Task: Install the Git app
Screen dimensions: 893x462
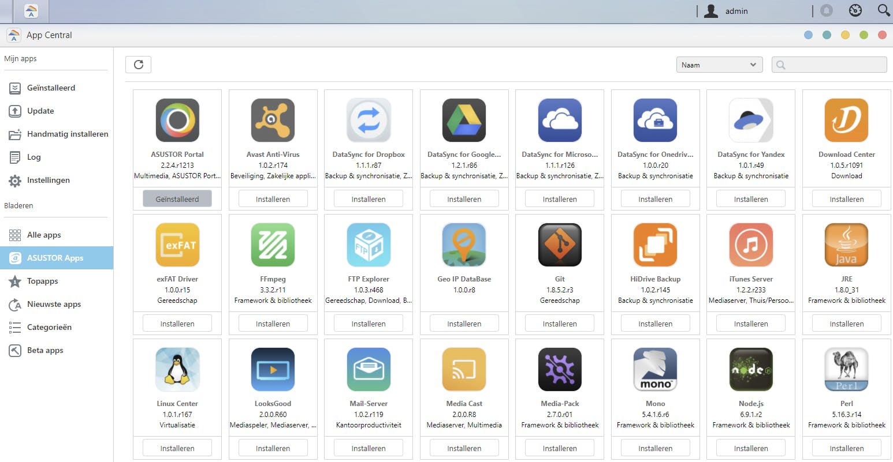Action: coord(560,324)
